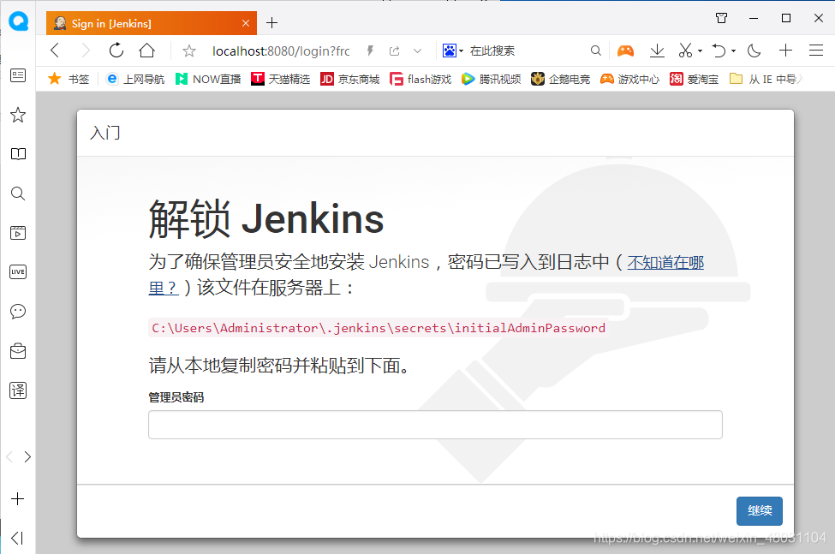Open the video player sidebar icon
This screenshot has width=835, height=554.
coord(18,233)
